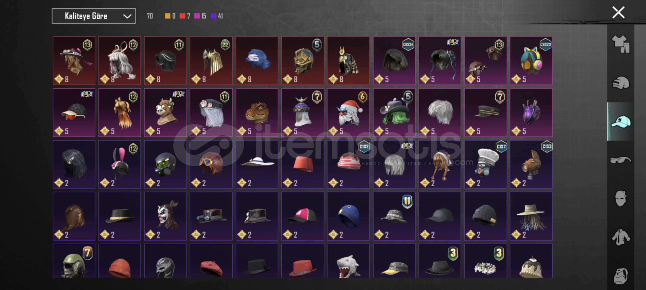
Task: Open the Kaliteye Göre sort dropdown
Action: point(94,16)
